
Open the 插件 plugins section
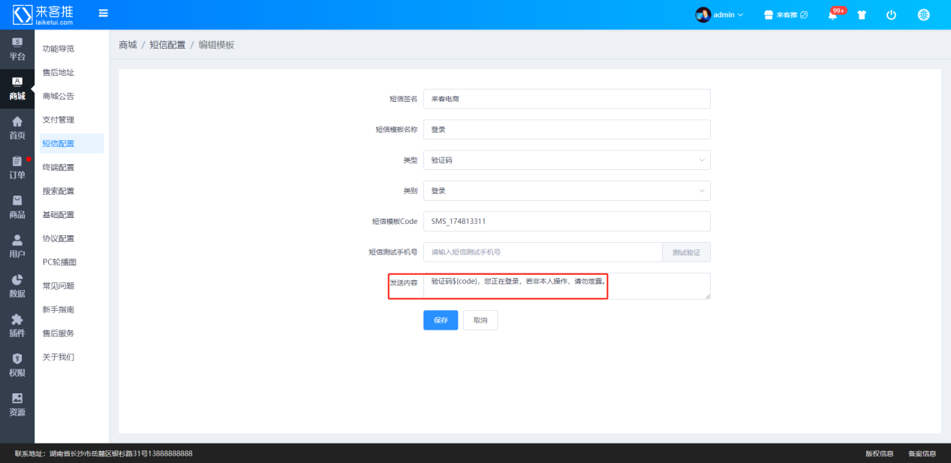[17, 327]
